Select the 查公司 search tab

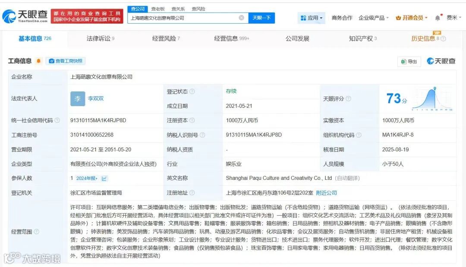tap(138, 9)
